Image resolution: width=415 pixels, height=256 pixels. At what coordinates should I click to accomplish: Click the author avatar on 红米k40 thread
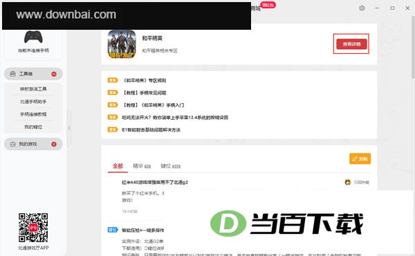(x=347, y=182)
